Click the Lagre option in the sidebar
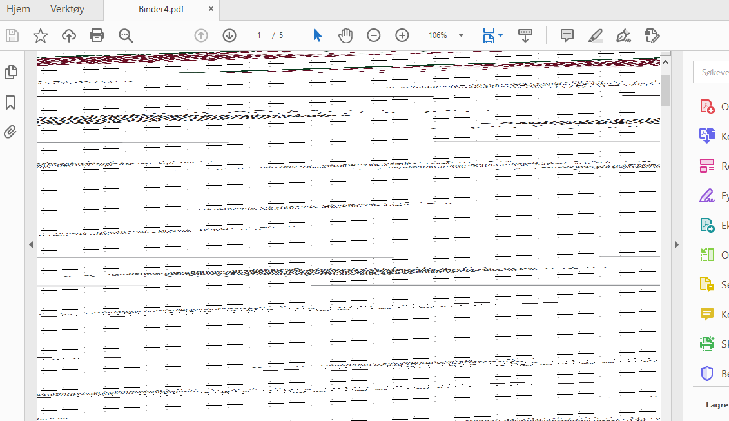This screenshot has height=421, width=729. (x=717, y=404)
